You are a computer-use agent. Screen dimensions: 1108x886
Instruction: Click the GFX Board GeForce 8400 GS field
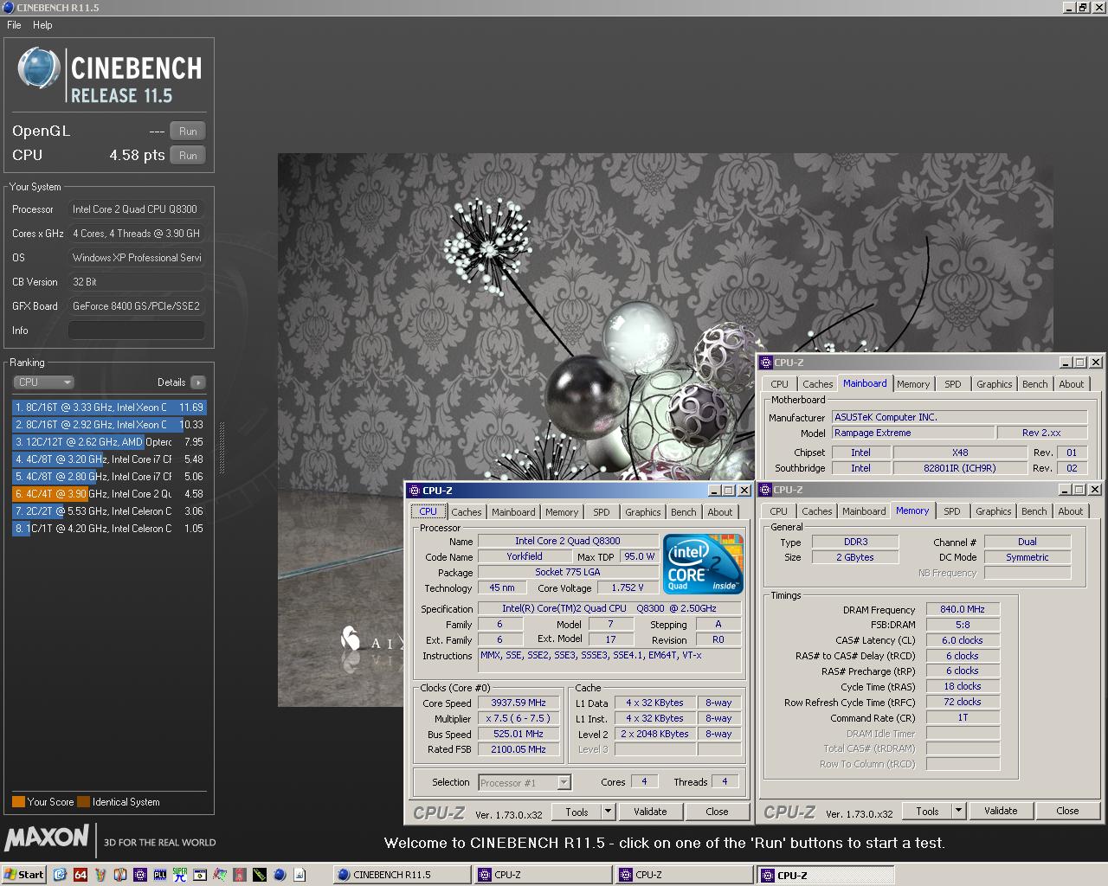[x=137, y=306]
